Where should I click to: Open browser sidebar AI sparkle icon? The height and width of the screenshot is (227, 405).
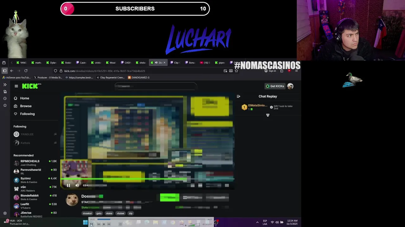tap(5, 84)
